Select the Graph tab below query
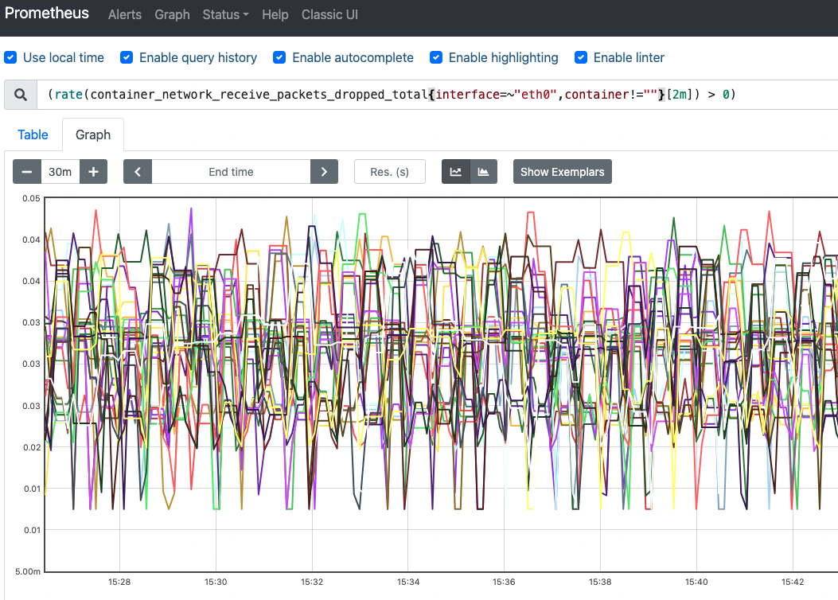This screenshot has width=838, height=600. [93, 134]
